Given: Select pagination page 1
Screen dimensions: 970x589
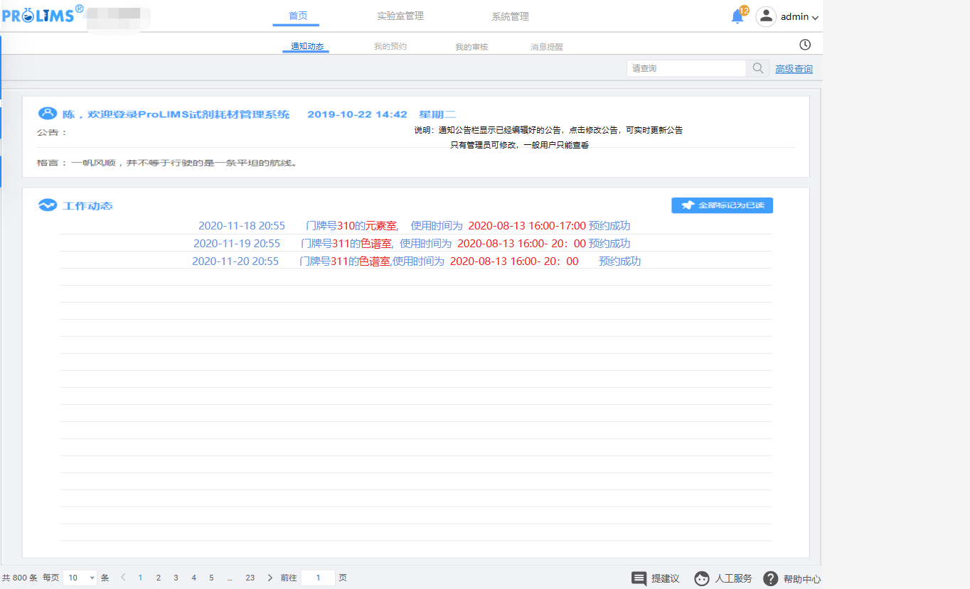Looking at the screenshot, I should click(140, 578).
